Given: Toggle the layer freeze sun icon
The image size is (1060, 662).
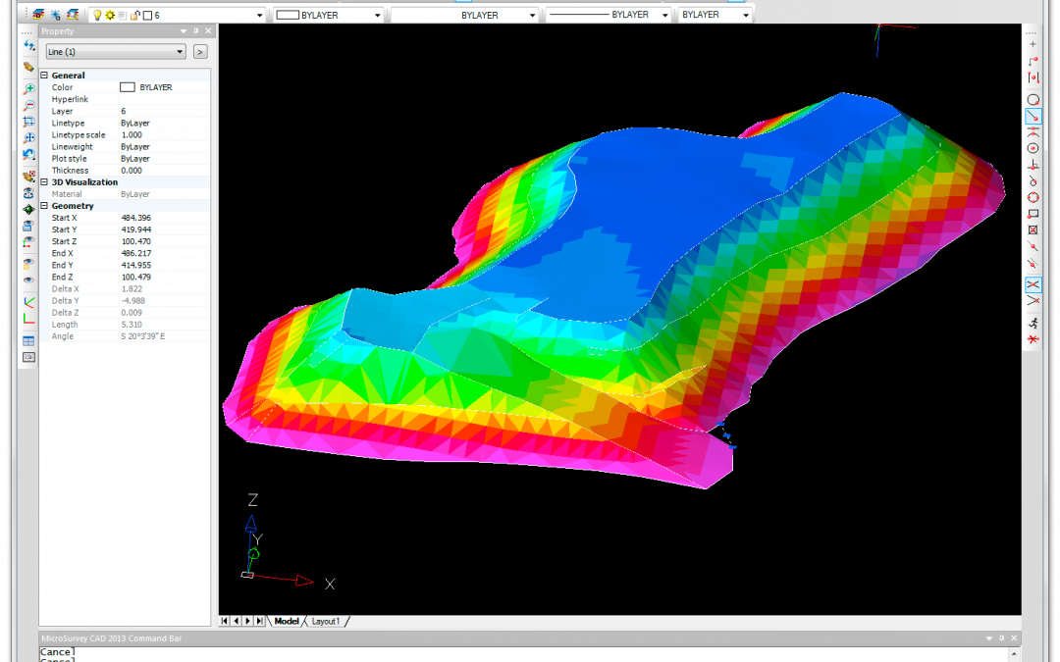Looking at the screenshot, I should click(x=110, y=16).
